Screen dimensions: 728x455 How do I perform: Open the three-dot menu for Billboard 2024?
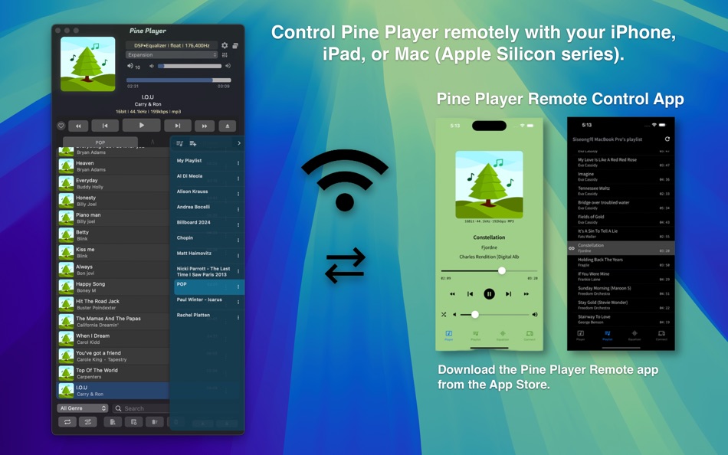[x=238, y=224]
